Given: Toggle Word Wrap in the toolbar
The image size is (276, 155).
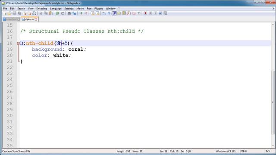Looking at the screenshot, I should pyautogui.click(x=104, y=13).
